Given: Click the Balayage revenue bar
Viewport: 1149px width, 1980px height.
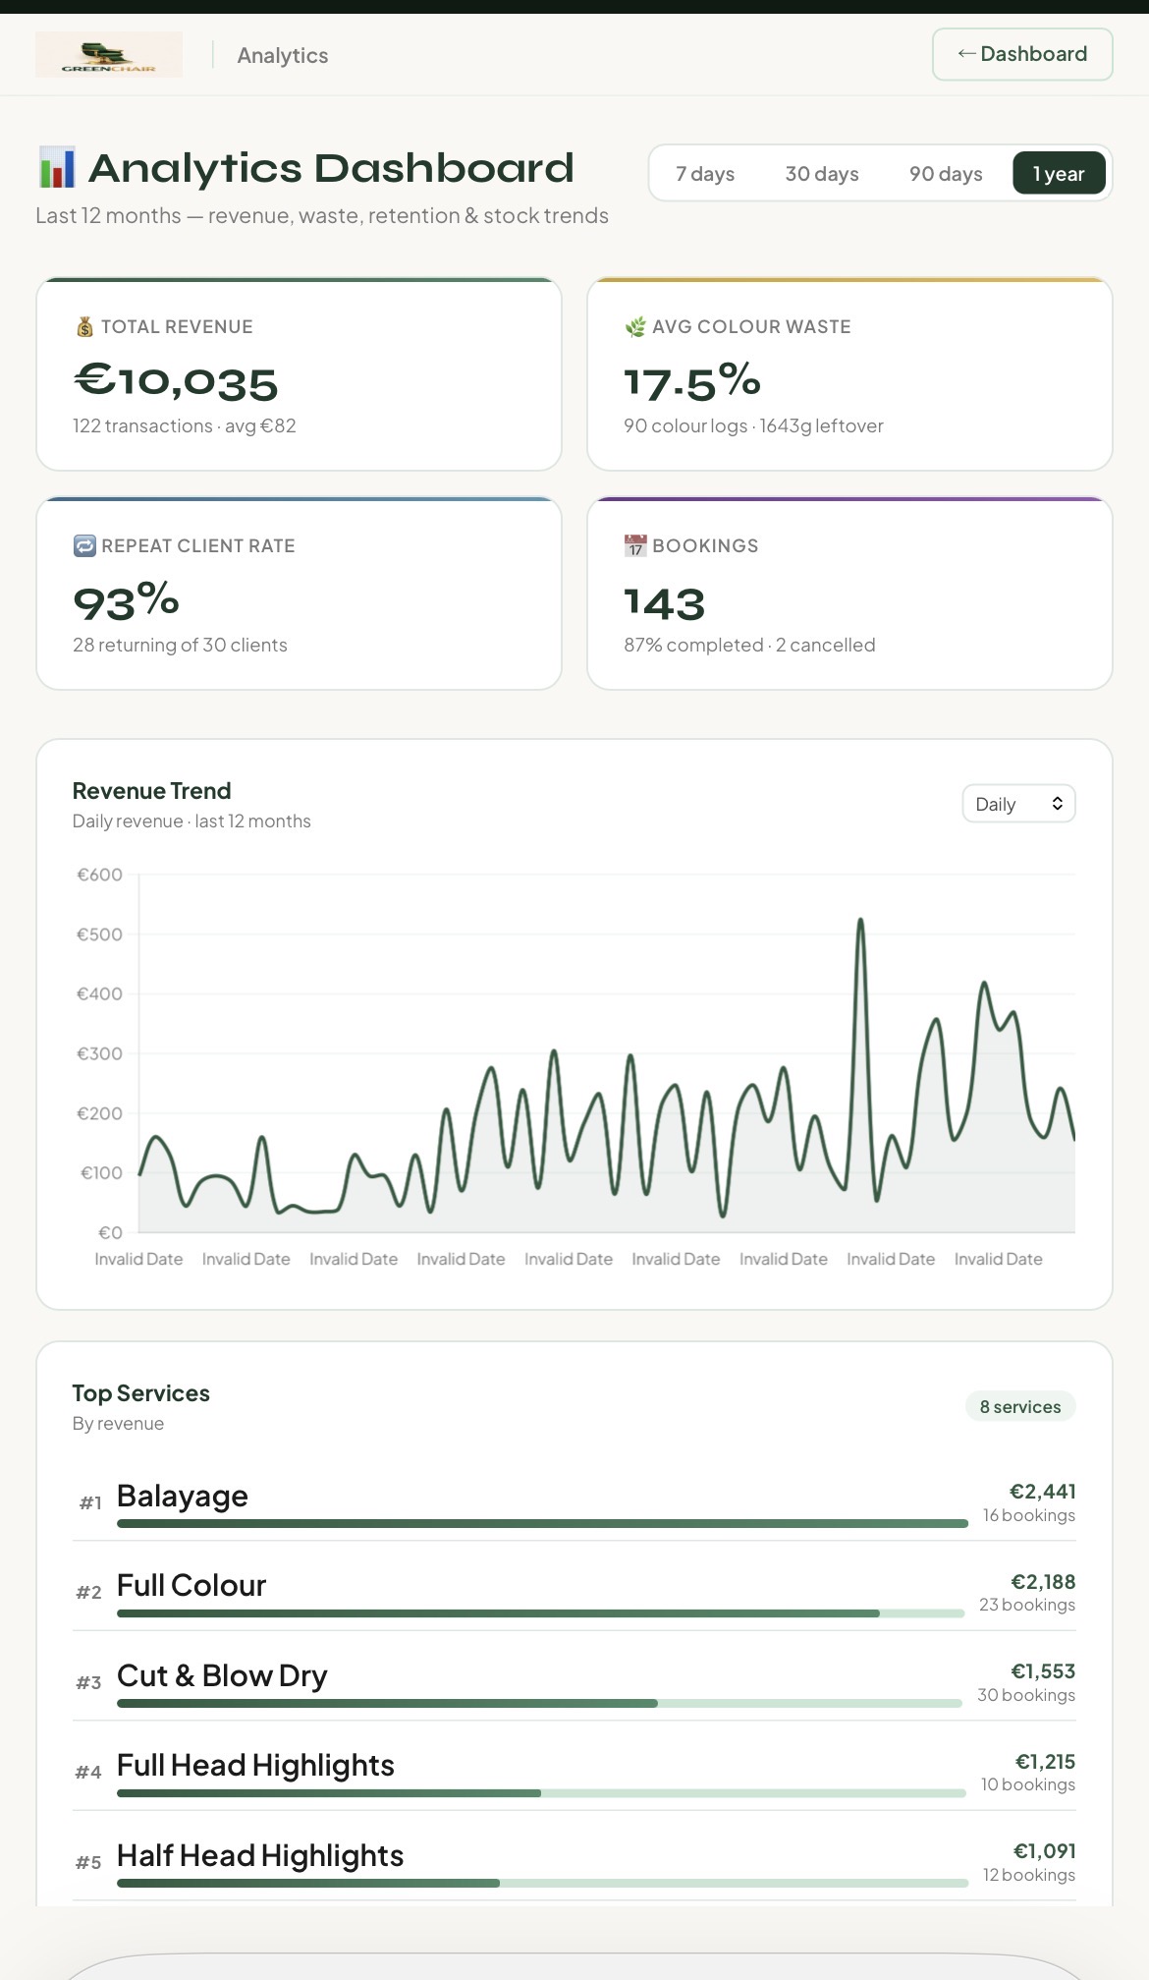Looking at the screenshot, I should click(542, 1524).
